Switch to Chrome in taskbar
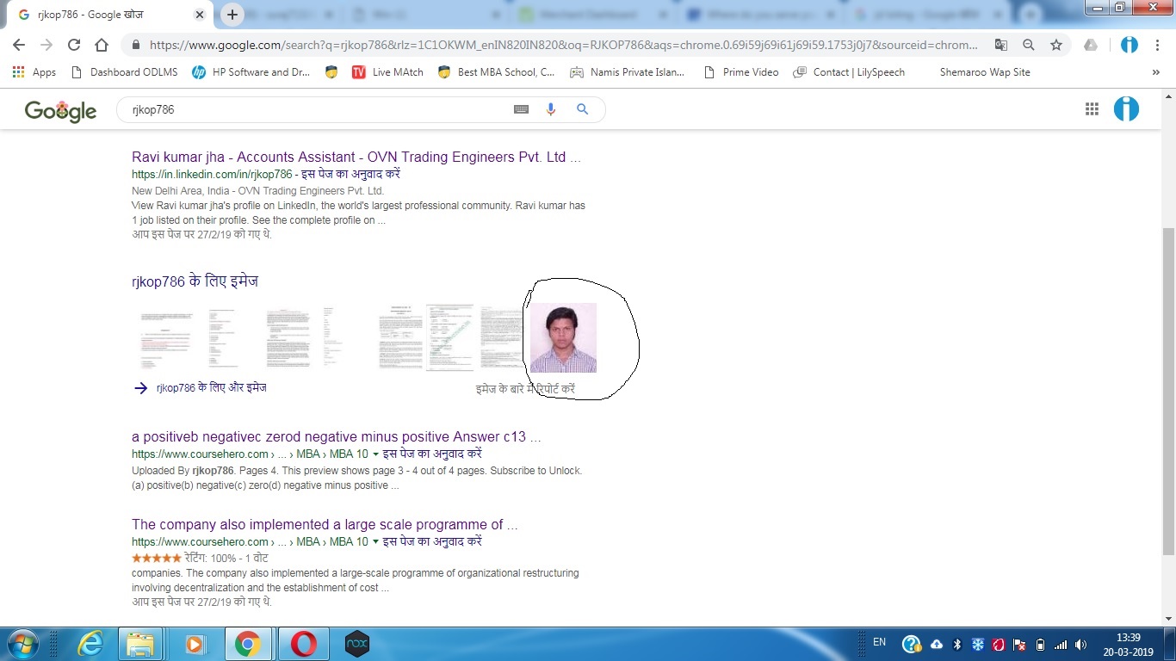The width and height of the screenshot is (1176, 661). coord(248,644)
